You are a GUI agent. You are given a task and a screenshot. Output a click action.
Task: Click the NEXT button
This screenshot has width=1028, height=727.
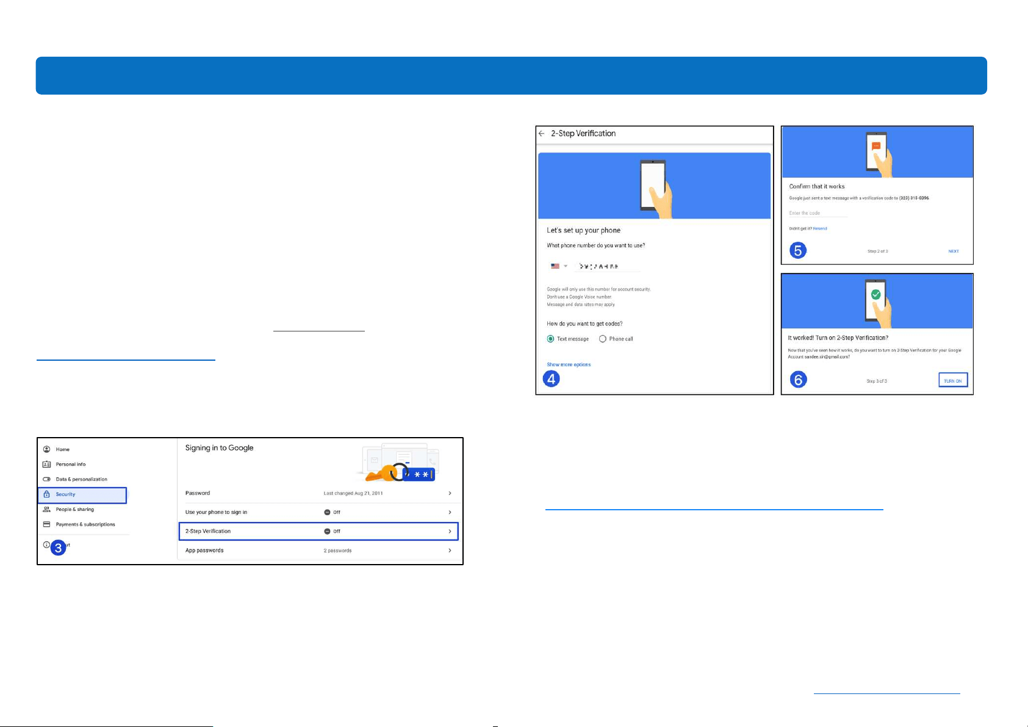tap(954, 251)
